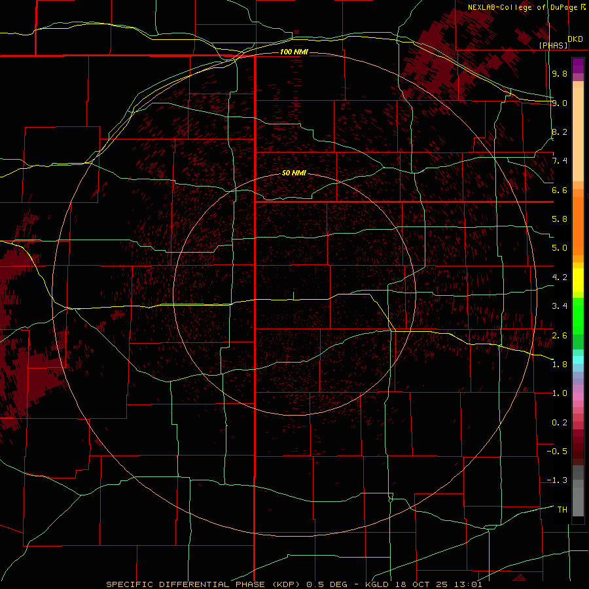Pick the purple segment atop color scale
The image size is (589, 589).
[x=578, y=65]
